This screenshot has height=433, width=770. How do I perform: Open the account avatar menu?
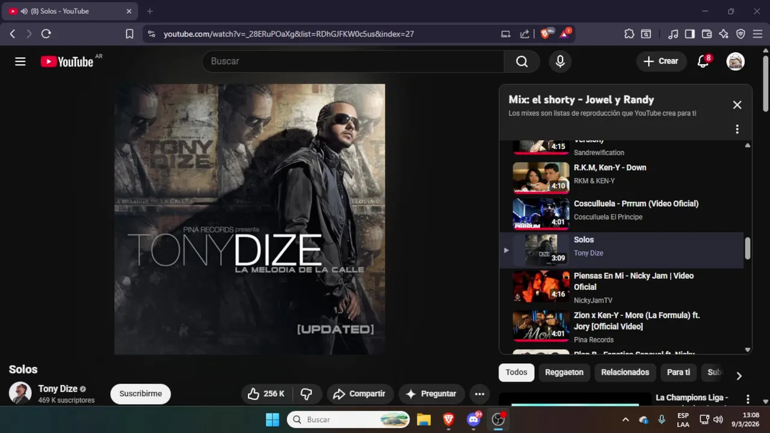735,61
